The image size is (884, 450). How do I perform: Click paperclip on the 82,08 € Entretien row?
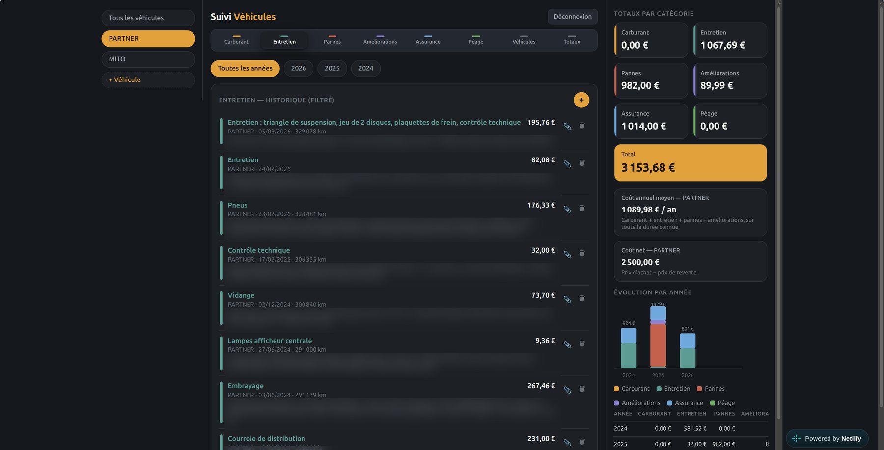[567, 164]
